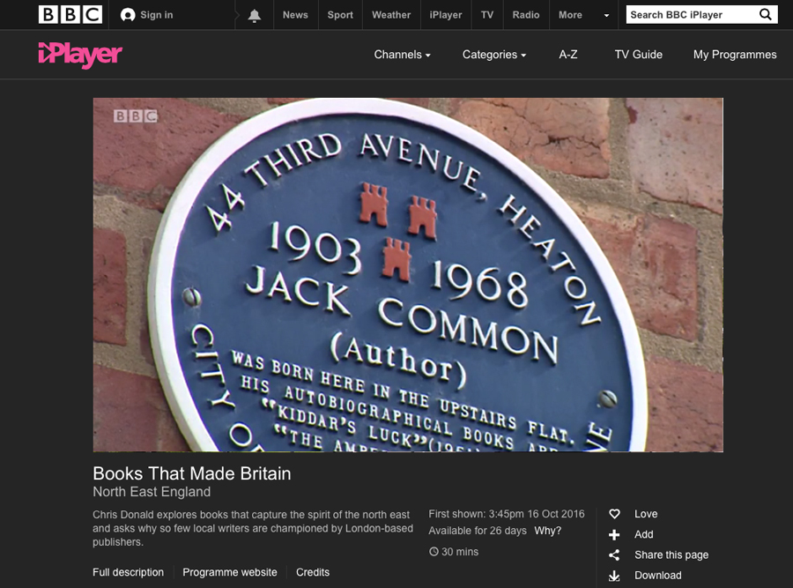The image size is (793, 588).
Task: Click the Add plus icon
Action: tap(613, 534)
